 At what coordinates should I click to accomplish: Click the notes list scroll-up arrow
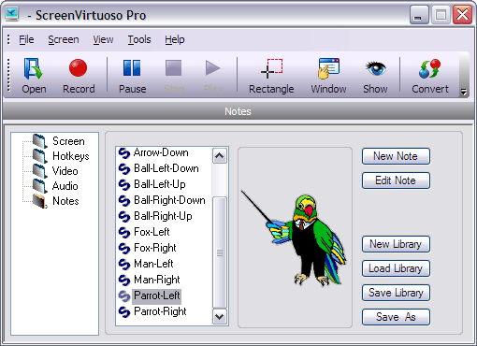(220, 155)
